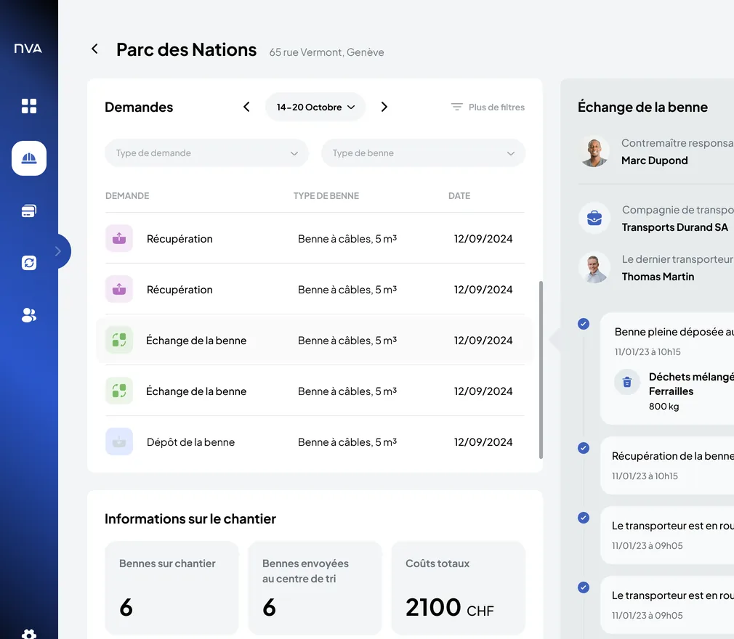Screen dimensions: 734x639
Task: Open the dashboard grid icon in the sidebar
Action: 29,106
